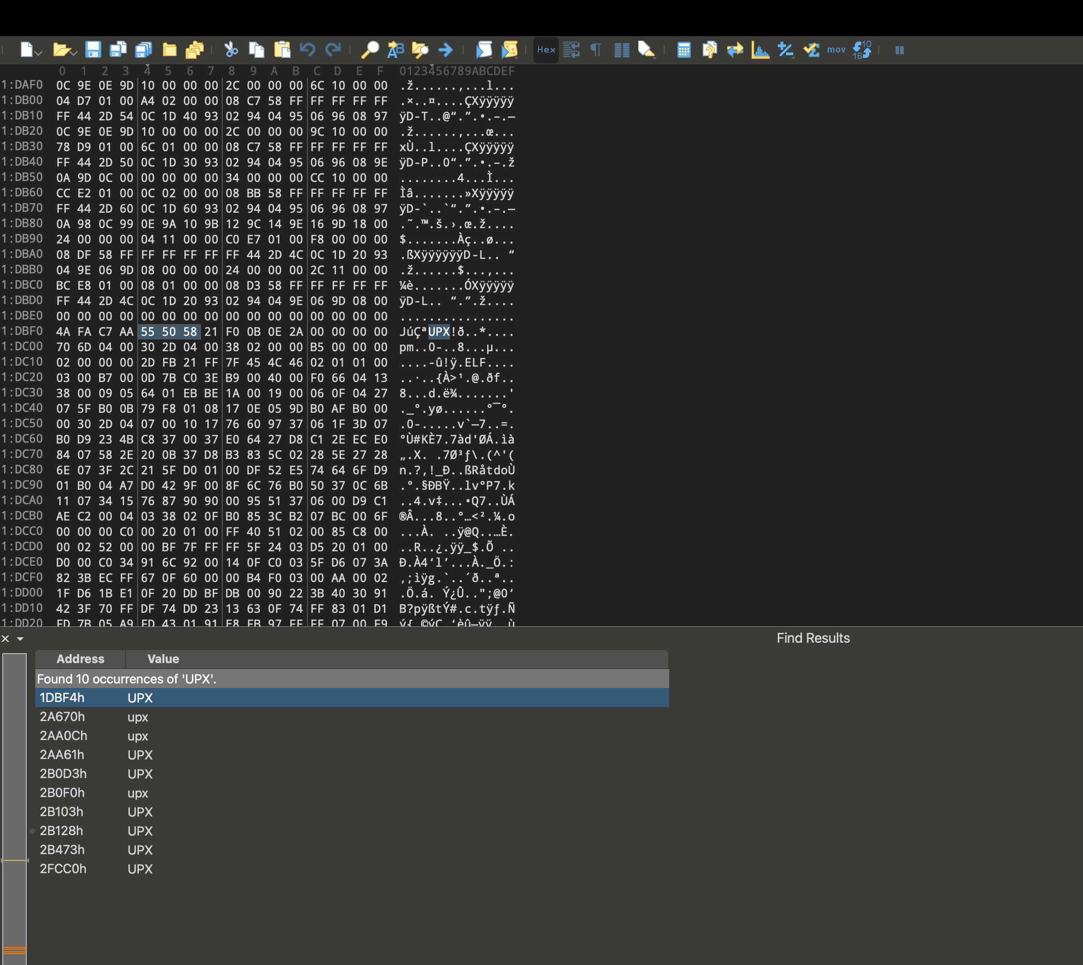Click the 'mov' disassembler toolbar icon
Screen dimensions: 1083x965
click(836, 50)
